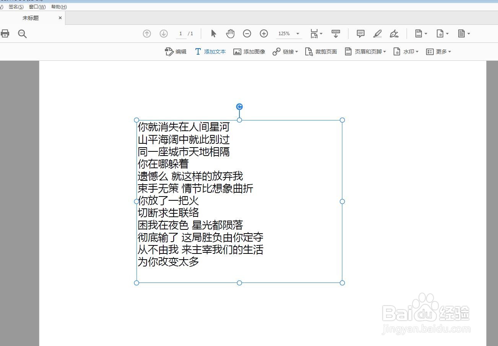The image size is (498, 346).
Task: Open the fit page width options dropdown
Action: point(316,34)
